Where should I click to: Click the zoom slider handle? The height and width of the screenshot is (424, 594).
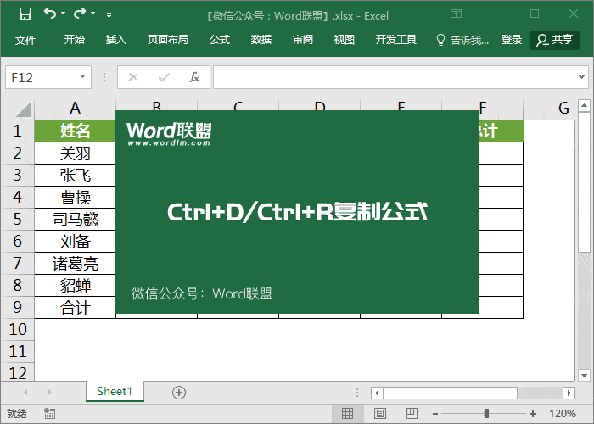tap(486, 414)
